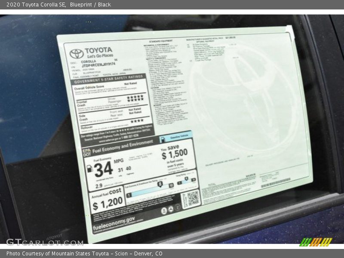This screenshot has height=258, width=344.
Task: Click the Photo Courtesy of Mountain States Toyota caption
Action: pos(84,254)
